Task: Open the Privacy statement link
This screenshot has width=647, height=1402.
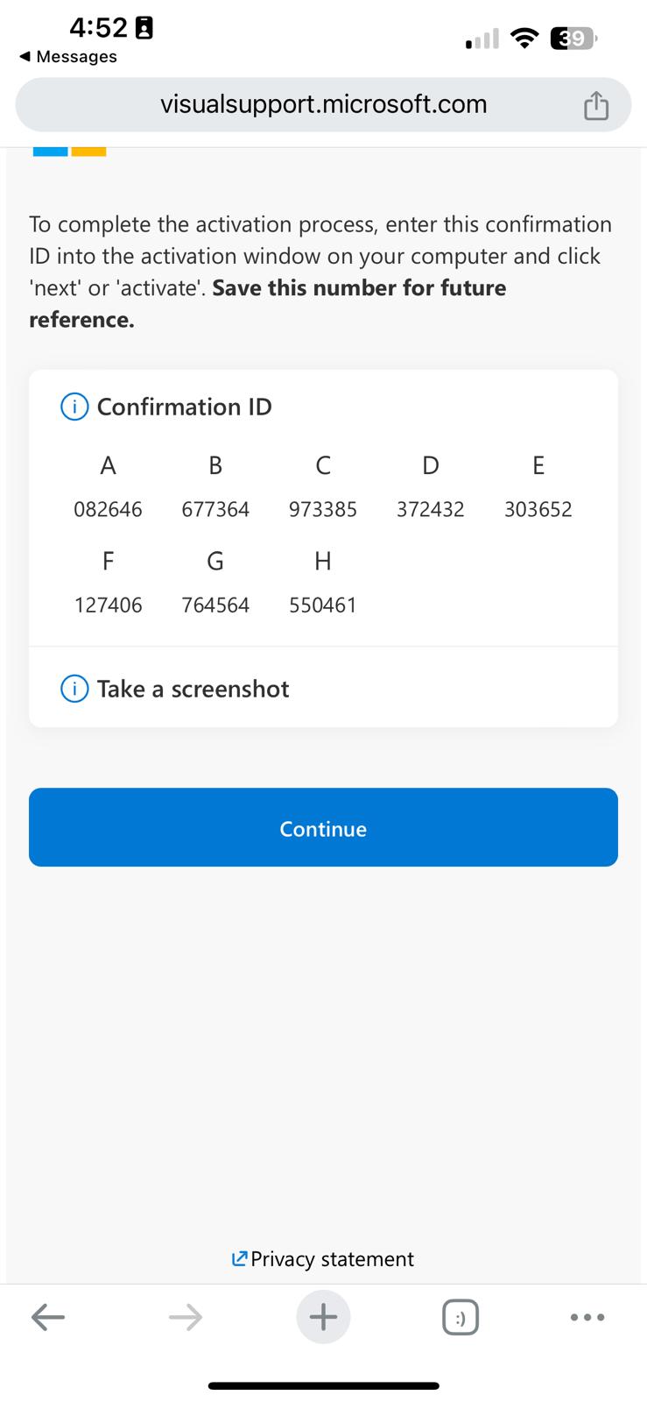Action: pos(323,1259)
